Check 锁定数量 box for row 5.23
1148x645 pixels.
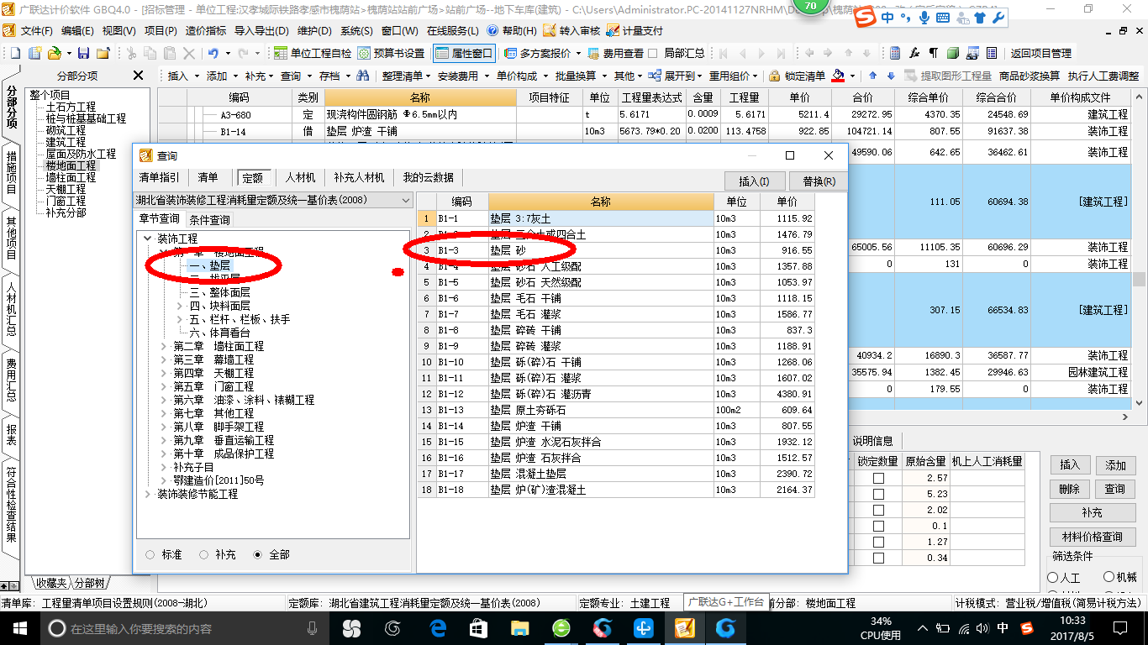point(878,494)
